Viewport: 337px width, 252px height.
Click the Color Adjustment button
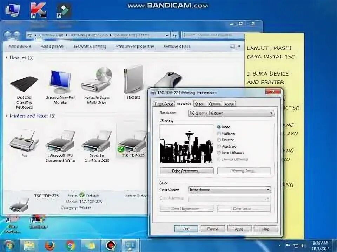tap(186, 171)
